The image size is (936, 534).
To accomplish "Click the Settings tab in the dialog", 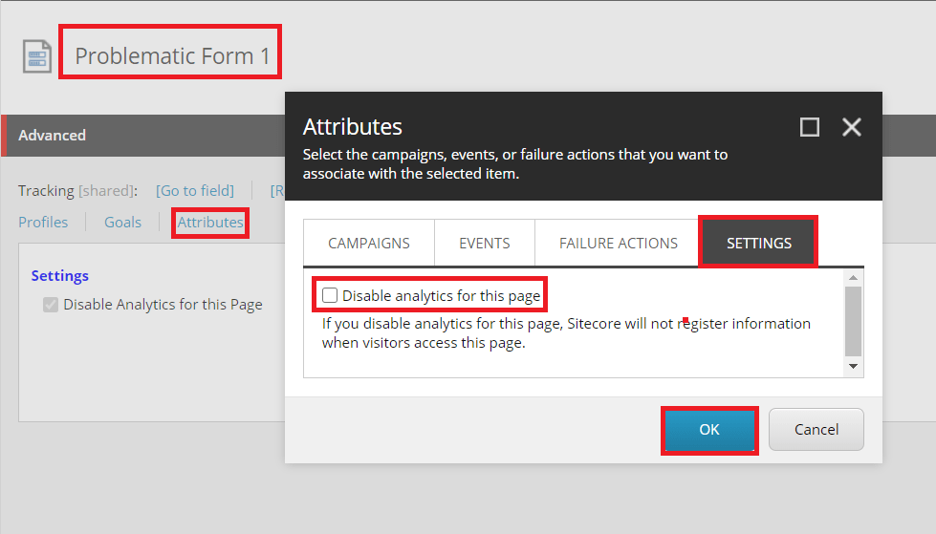I will (759, 243).
